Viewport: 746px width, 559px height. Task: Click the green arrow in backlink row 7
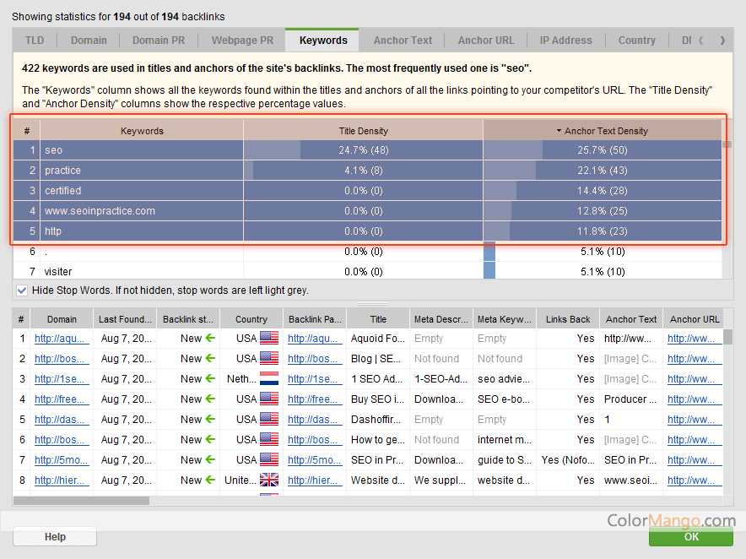point(211,460)
